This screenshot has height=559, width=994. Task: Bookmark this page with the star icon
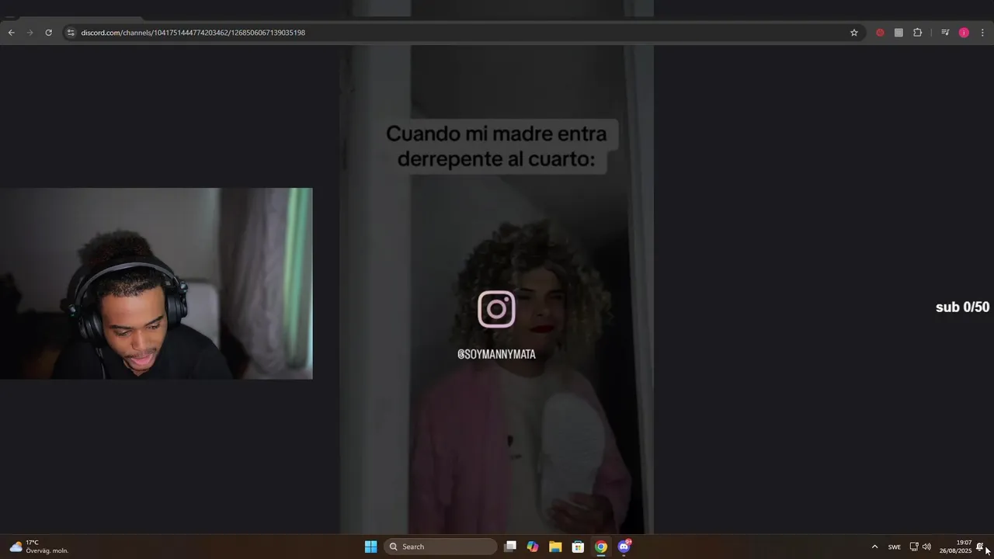[854, 33]
